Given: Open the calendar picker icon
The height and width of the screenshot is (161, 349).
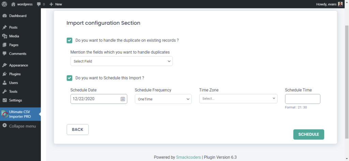Looking at the screenshot, I should [123, 99].
